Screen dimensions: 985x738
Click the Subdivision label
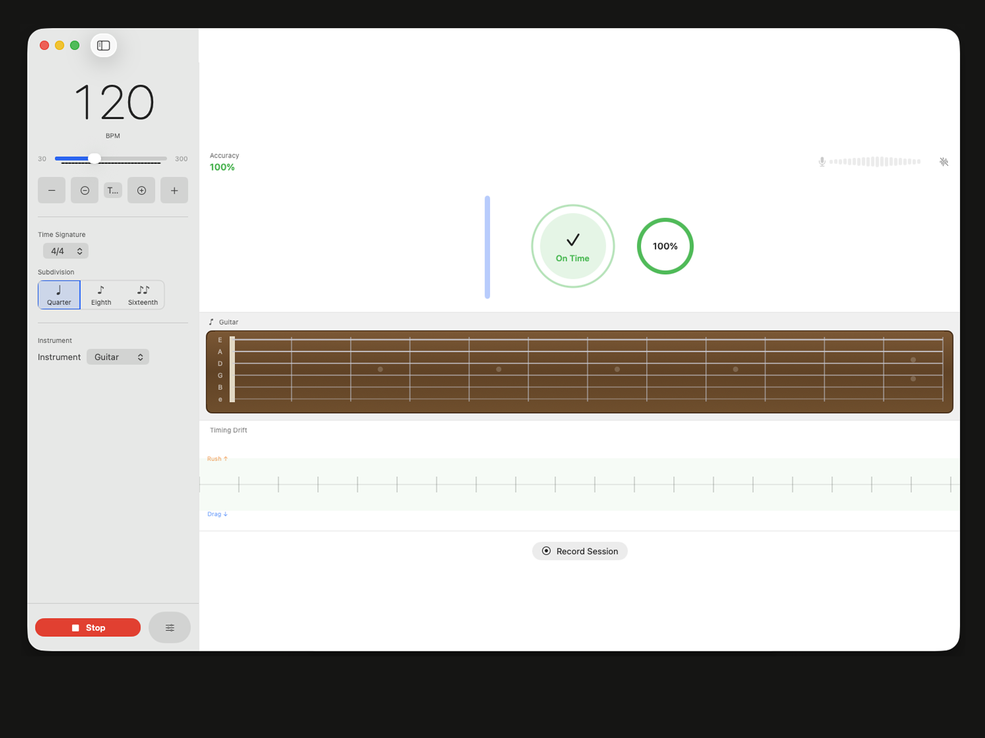(56, 272)
